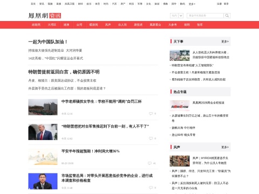Viewport: 259px width, 194px height.
Task: Open headline 一起为中国队加油！
Action: [48, 42]
